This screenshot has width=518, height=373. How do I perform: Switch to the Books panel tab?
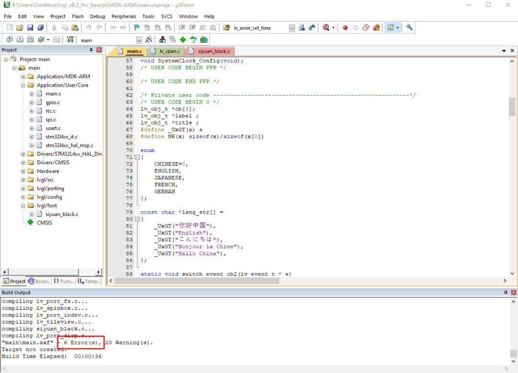click(39, 282)
